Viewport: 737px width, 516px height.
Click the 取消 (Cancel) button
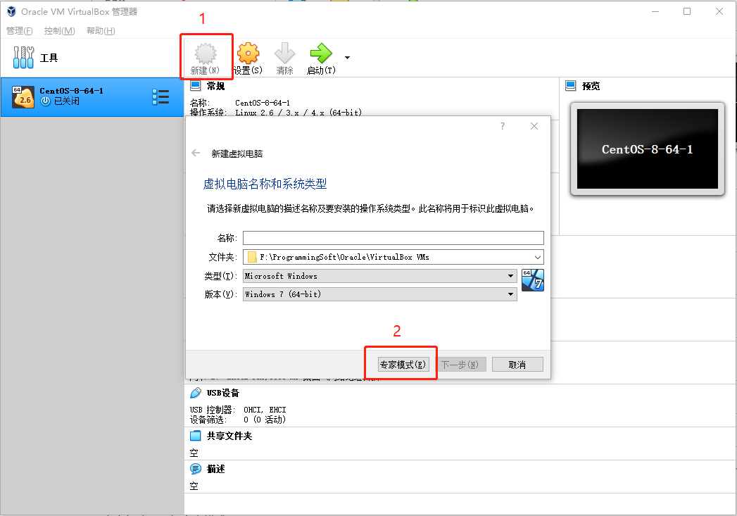click(517, 363)
